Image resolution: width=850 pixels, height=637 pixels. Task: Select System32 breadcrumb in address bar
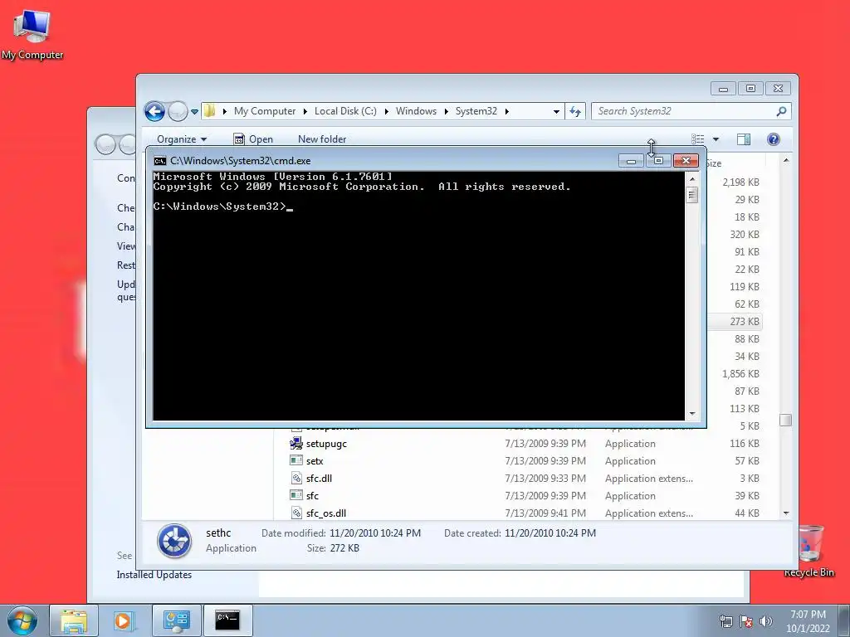[476, 111]
